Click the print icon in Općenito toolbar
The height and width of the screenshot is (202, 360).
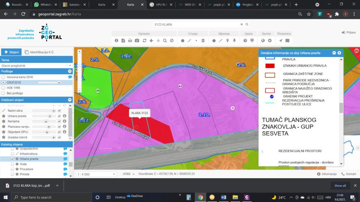click(x=130, y=41)
